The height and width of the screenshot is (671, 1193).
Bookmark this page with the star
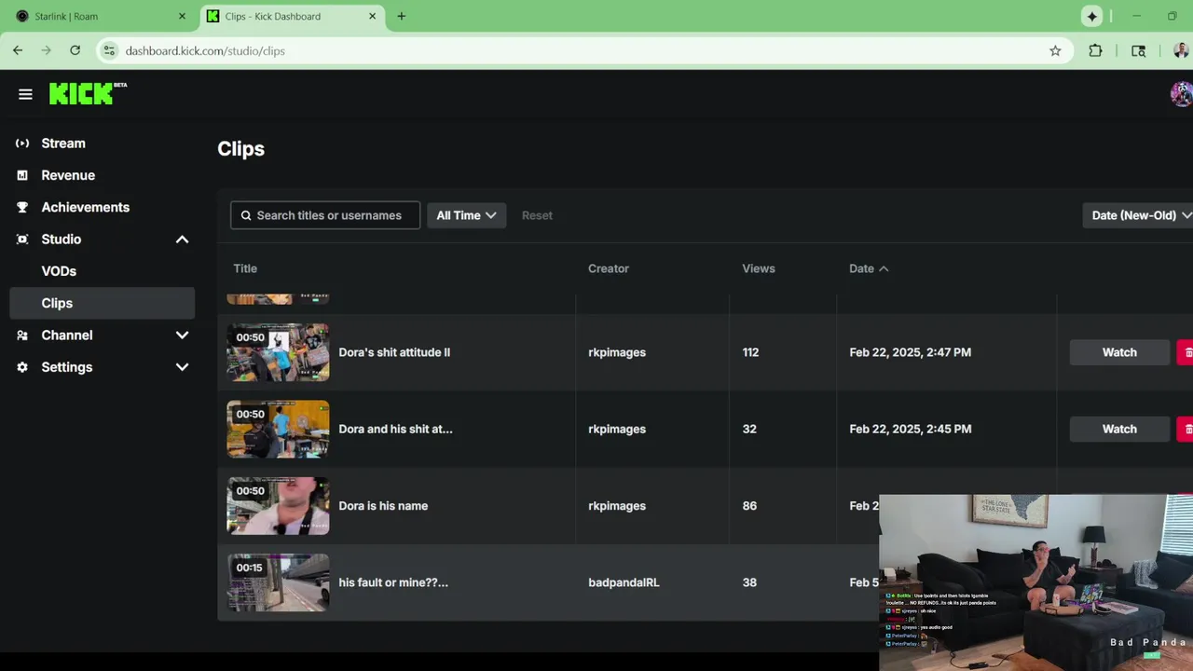[1055, 51]
